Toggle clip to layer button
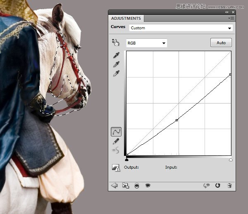248x214 pixels. pyautogui.click(x=137, y=186)
